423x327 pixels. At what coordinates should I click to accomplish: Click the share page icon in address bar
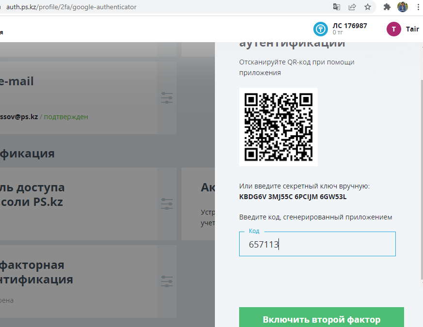point(352,7)
